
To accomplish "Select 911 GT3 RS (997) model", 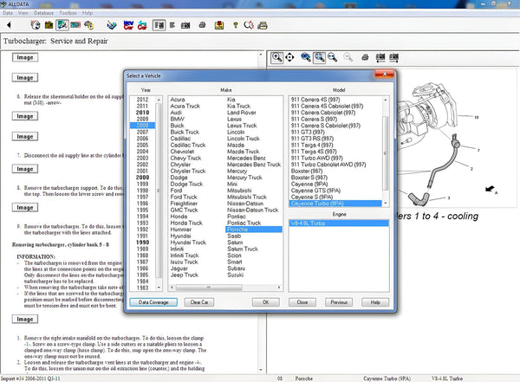I will (312, 139).
